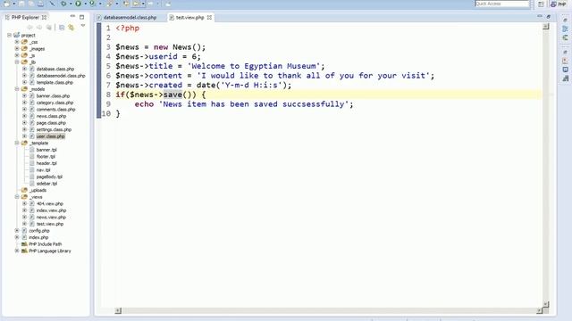
Task: Maximize the PHP Explorer view
Action: [81, 17]
